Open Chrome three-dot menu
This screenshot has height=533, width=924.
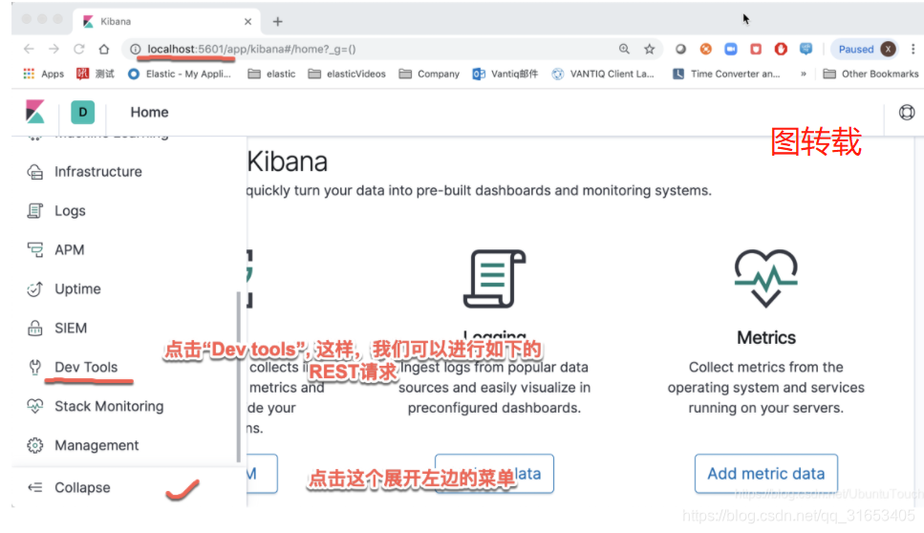[x=913, y=49]
